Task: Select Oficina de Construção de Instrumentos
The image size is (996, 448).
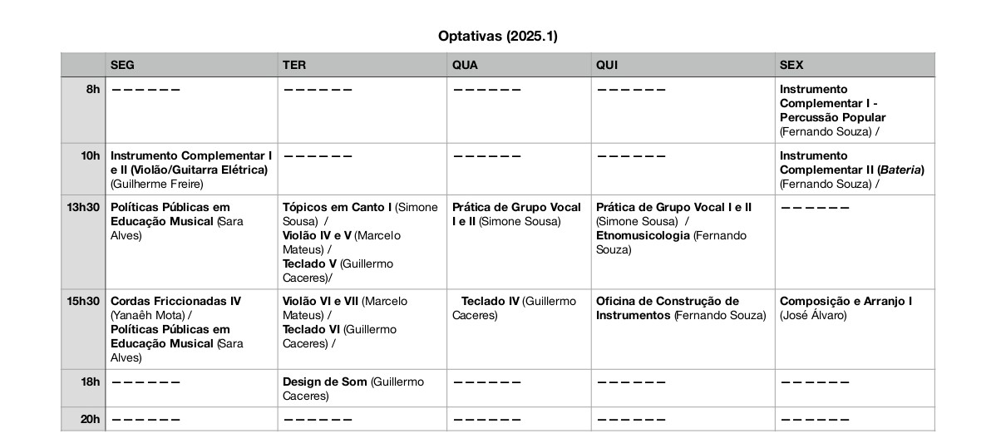Action: (x=668, y=308)
